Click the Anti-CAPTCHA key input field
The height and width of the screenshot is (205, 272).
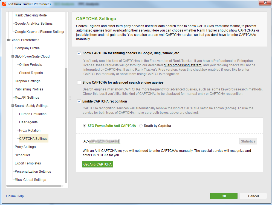(158, 141)
